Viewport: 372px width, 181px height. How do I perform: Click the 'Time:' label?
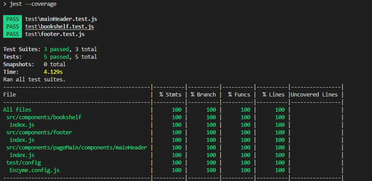pos(11,72)
